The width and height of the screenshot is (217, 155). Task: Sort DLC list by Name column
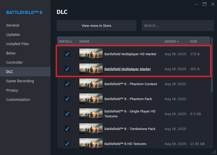coord(84,42)
